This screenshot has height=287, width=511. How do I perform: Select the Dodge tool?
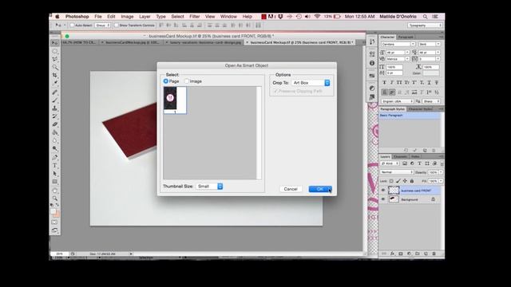[55, 149]
